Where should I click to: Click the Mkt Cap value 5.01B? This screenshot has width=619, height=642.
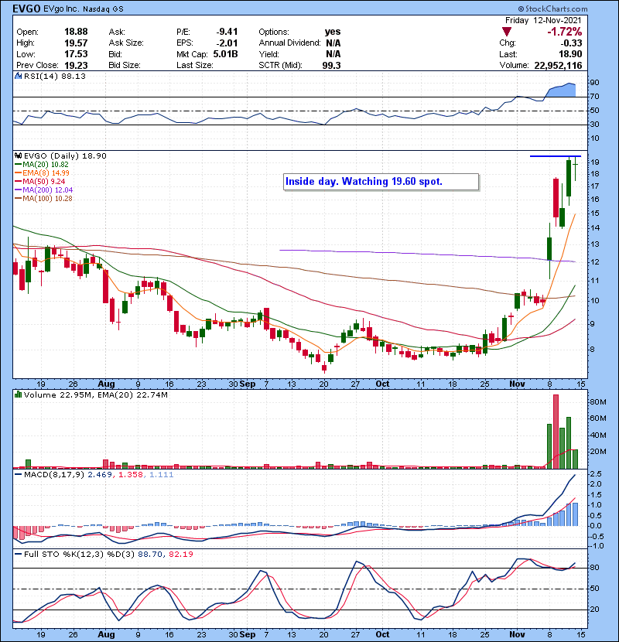pos(225,54)
